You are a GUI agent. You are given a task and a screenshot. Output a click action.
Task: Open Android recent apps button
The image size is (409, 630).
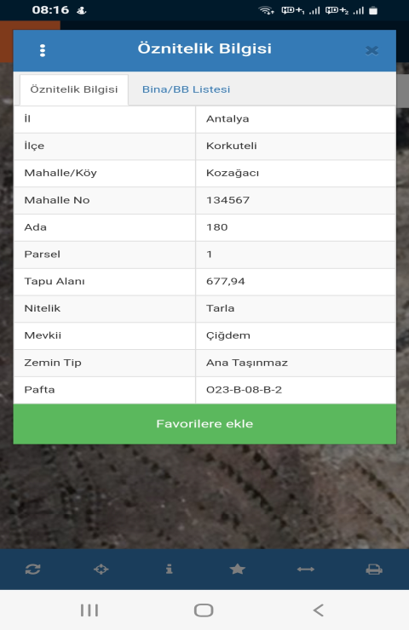click(89, 610)
